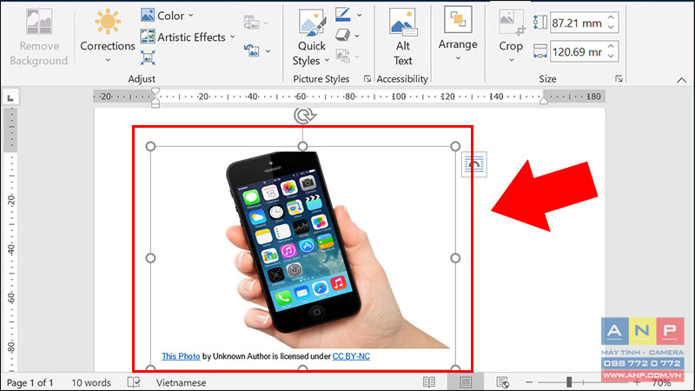Open the CC BY-NC license link

tap(351, 356)
